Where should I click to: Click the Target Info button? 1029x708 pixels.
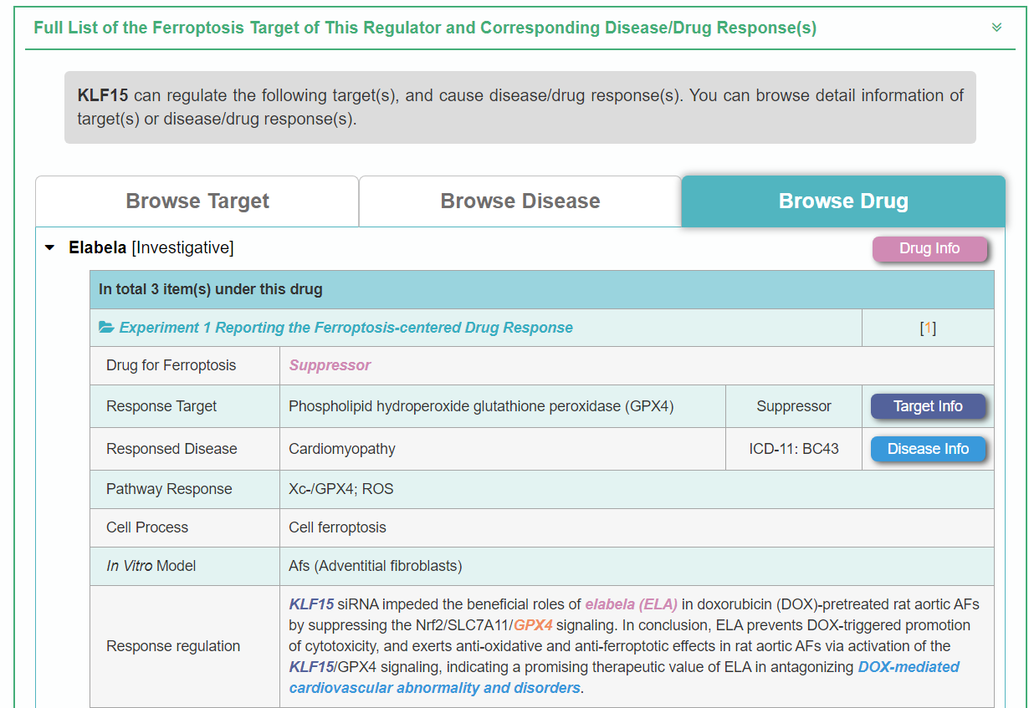pyautogui.click(x=928, y=406)
